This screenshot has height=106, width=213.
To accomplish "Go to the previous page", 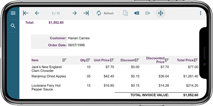I will click(37, 13).
